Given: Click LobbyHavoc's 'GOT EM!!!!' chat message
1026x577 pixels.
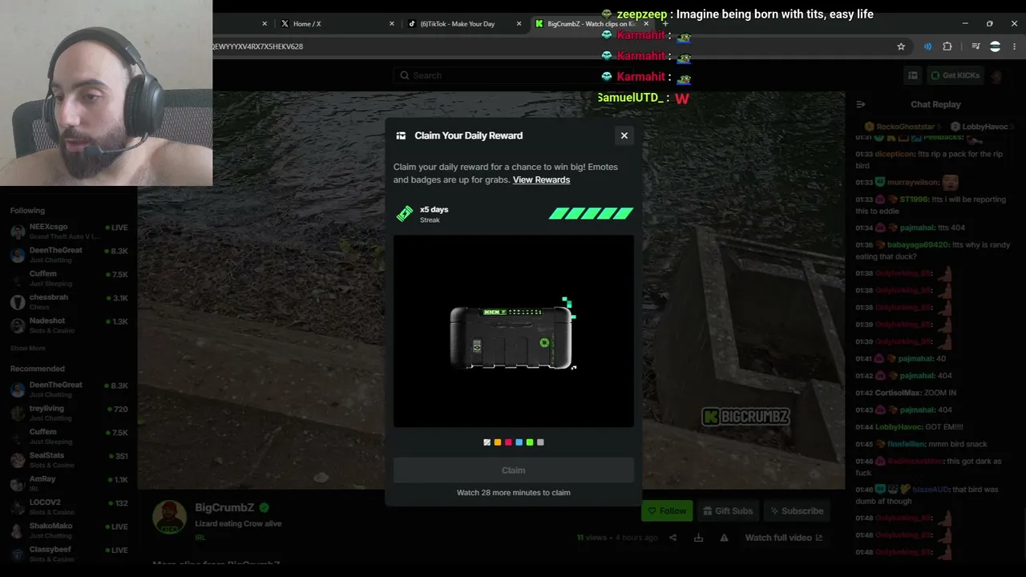Looking at the screenshot, I should pyautogui.click(x=909, y=427).
